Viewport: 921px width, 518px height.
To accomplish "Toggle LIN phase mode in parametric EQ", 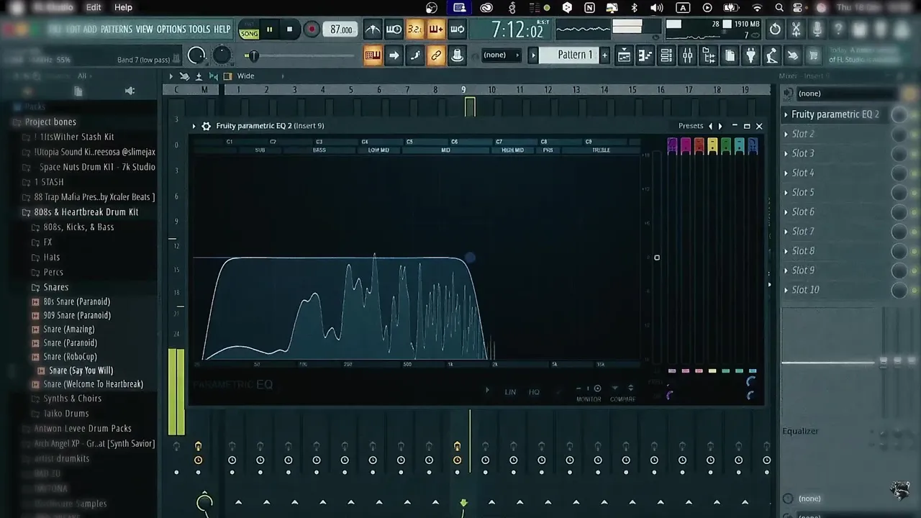I will (x=510, y=392).
